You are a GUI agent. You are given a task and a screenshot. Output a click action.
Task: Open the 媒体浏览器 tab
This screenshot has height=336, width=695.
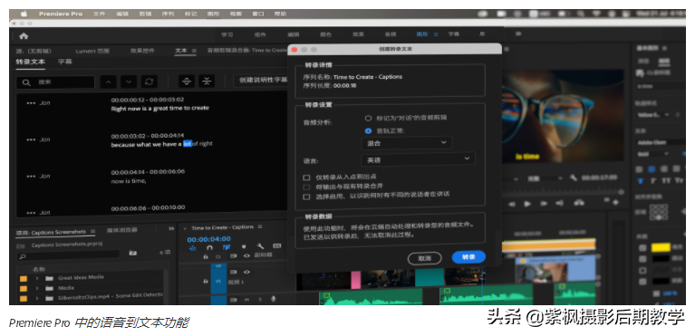122,230
